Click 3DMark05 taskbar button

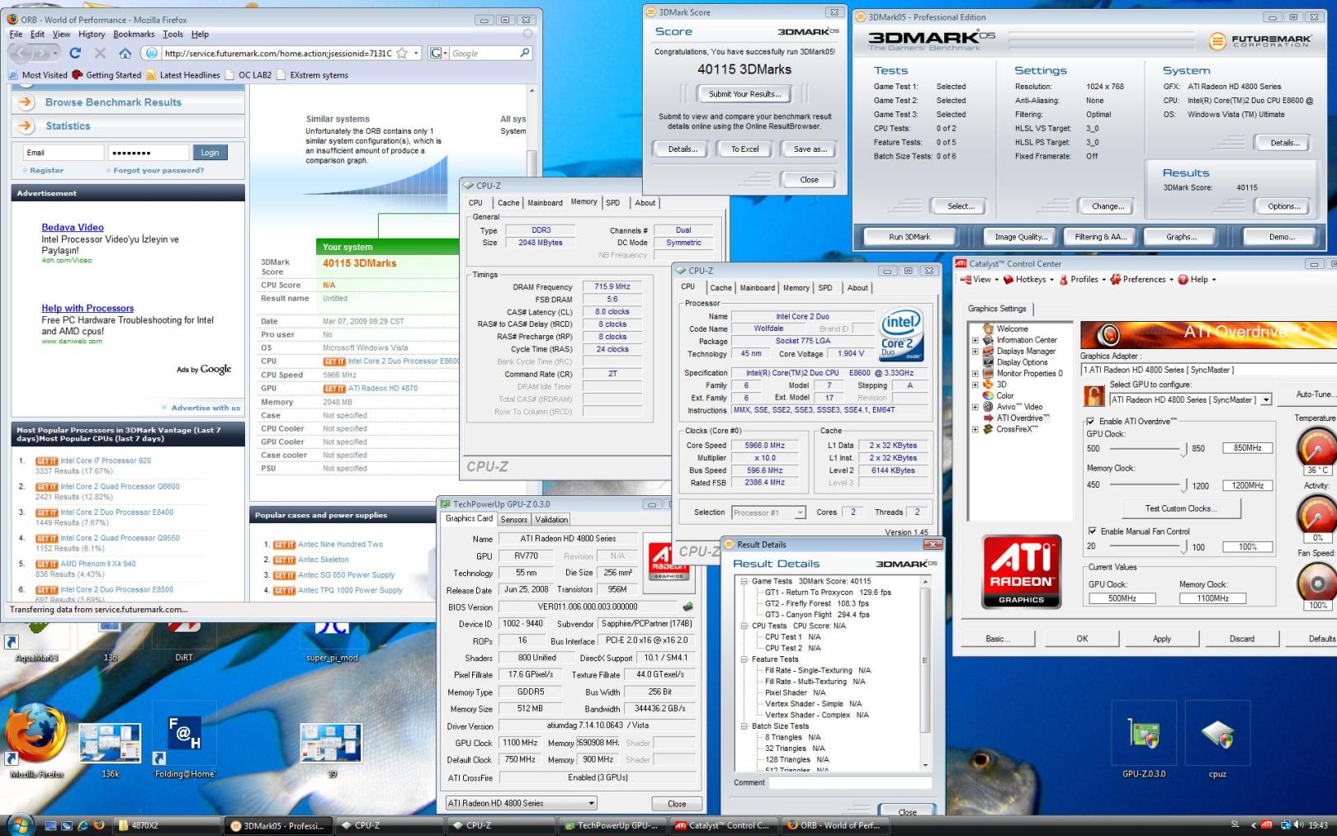tap(277, 825)
